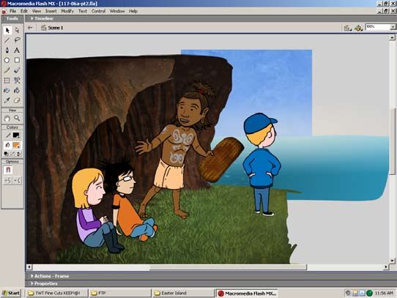397x298 pixels.
Task: Click the Smooth option button
Action: click(8, 180)
